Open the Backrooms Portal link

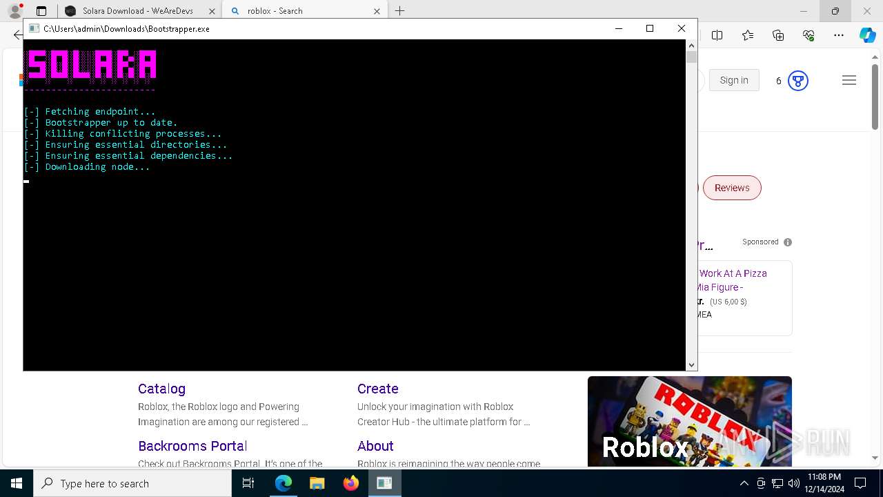click(192, 446)
